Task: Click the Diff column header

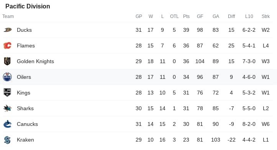Action: point(231,16)
